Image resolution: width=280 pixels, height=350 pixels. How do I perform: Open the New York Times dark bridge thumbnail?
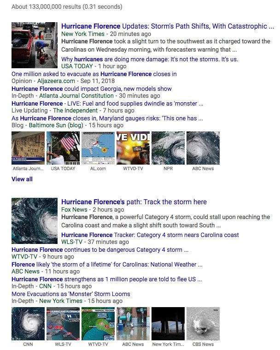[168, 324]
